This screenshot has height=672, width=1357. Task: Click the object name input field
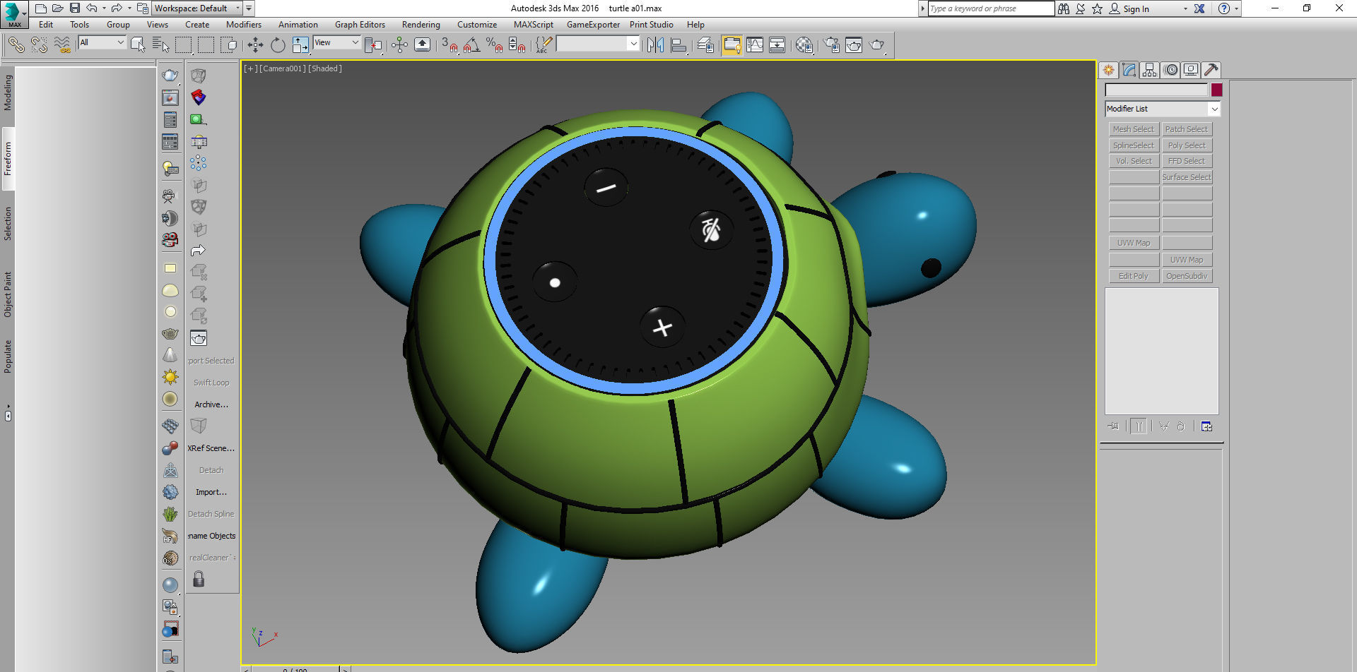point(1156,90)
